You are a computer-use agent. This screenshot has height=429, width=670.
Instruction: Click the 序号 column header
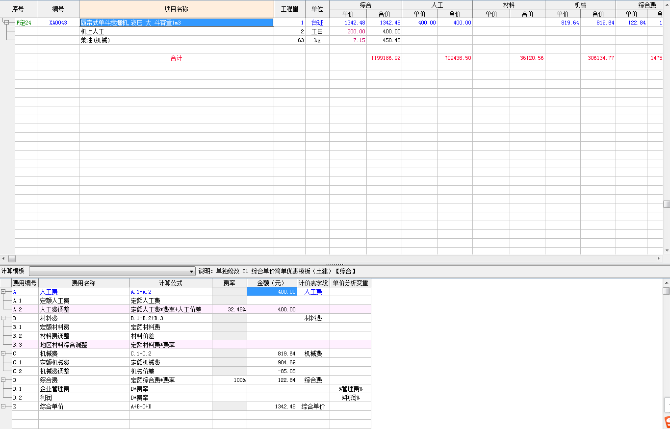pos(18,9)
